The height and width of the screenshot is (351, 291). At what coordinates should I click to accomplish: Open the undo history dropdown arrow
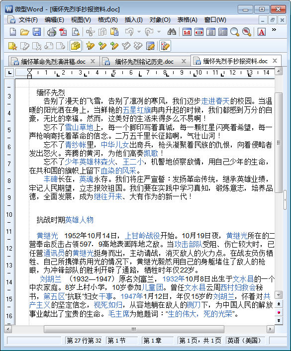point(139,32)
